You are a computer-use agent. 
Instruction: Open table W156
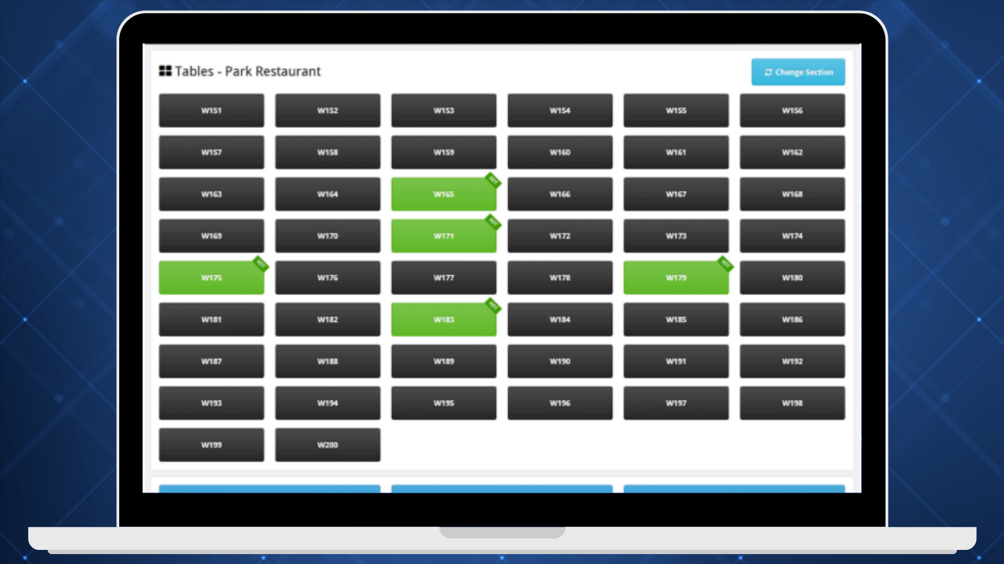[x=792, y=111]
